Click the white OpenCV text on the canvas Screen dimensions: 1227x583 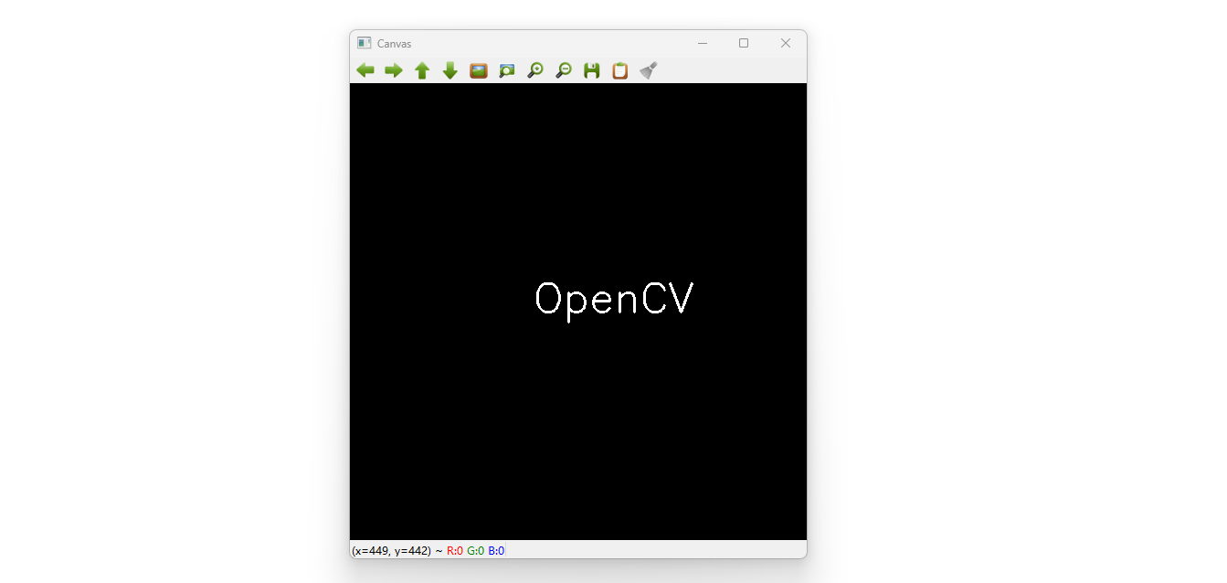(613, 298)
